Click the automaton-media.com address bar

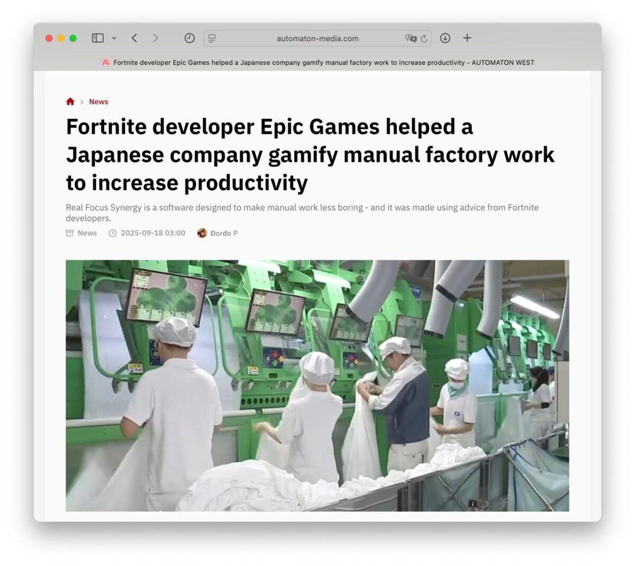pos(317,38)
